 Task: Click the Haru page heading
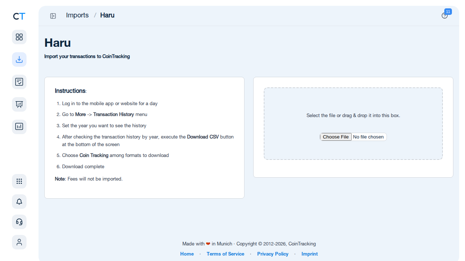pyautogui.click(x=57, y=43)
